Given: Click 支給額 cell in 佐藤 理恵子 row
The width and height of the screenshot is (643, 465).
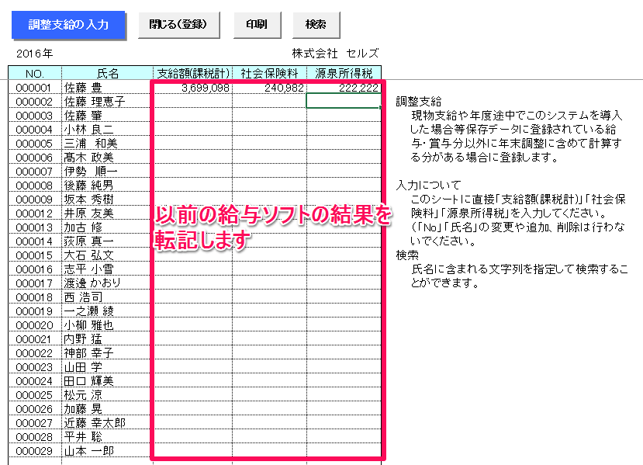Looking at the screenshot, I should pos(192,101).
